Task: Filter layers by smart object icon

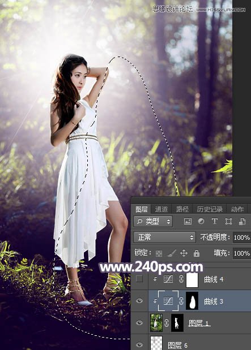Action: (x=242, y=222)
